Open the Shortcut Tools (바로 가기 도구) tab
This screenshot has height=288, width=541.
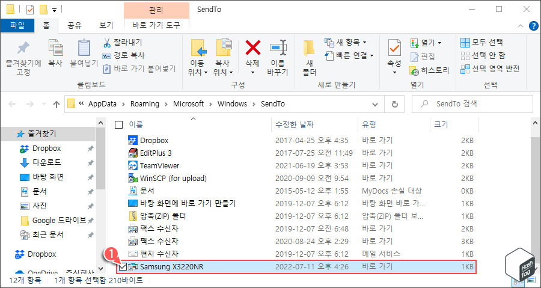pos(156,25)
